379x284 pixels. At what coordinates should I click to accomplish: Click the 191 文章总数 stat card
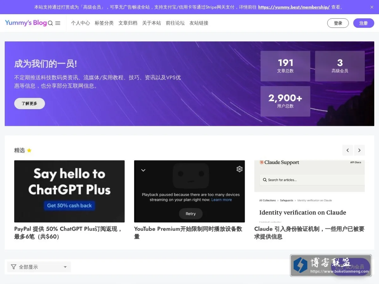pyautogui.click(x=285, y=66)
